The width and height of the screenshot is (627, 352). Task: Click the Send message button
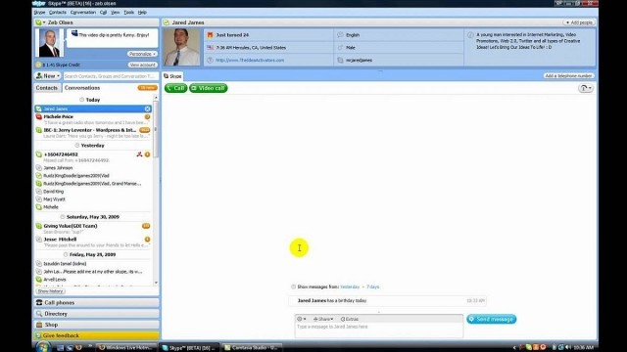coord(492,319)
